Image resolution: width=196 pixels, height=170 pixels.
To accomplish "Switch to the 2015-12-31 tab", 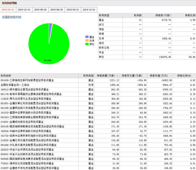I will pos(24,9).
